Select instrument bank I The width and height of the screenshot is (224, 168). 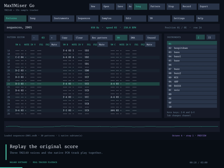[x=200, y=37]
